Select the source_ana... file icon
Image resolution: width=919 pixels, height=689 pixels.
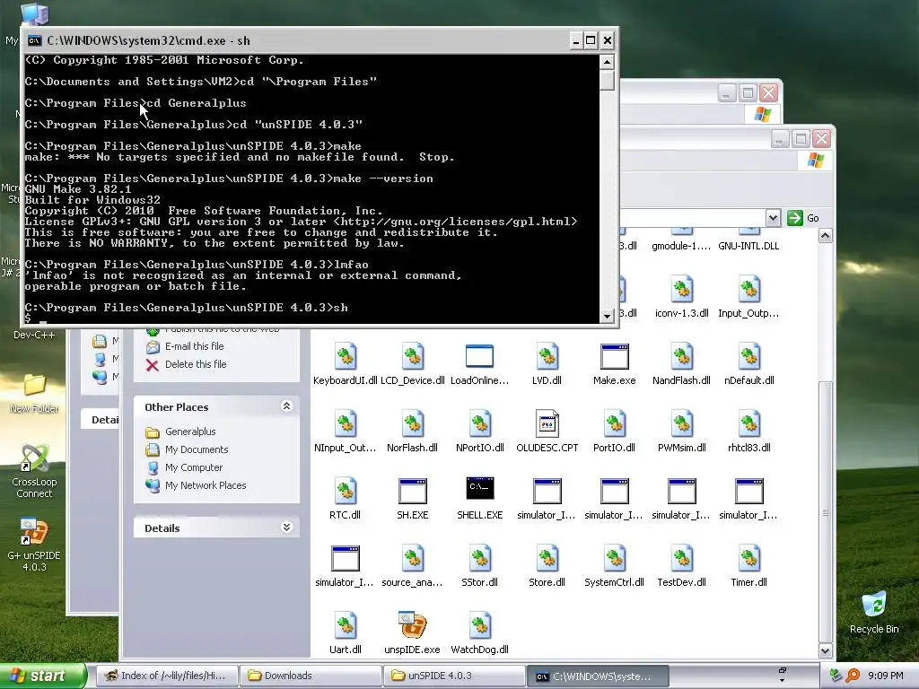point(413,558)
